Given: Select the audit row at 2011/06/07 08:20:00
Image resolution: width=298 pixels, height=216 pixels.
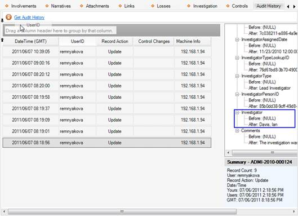Looking at the screenshot, I should click(107, 86).
